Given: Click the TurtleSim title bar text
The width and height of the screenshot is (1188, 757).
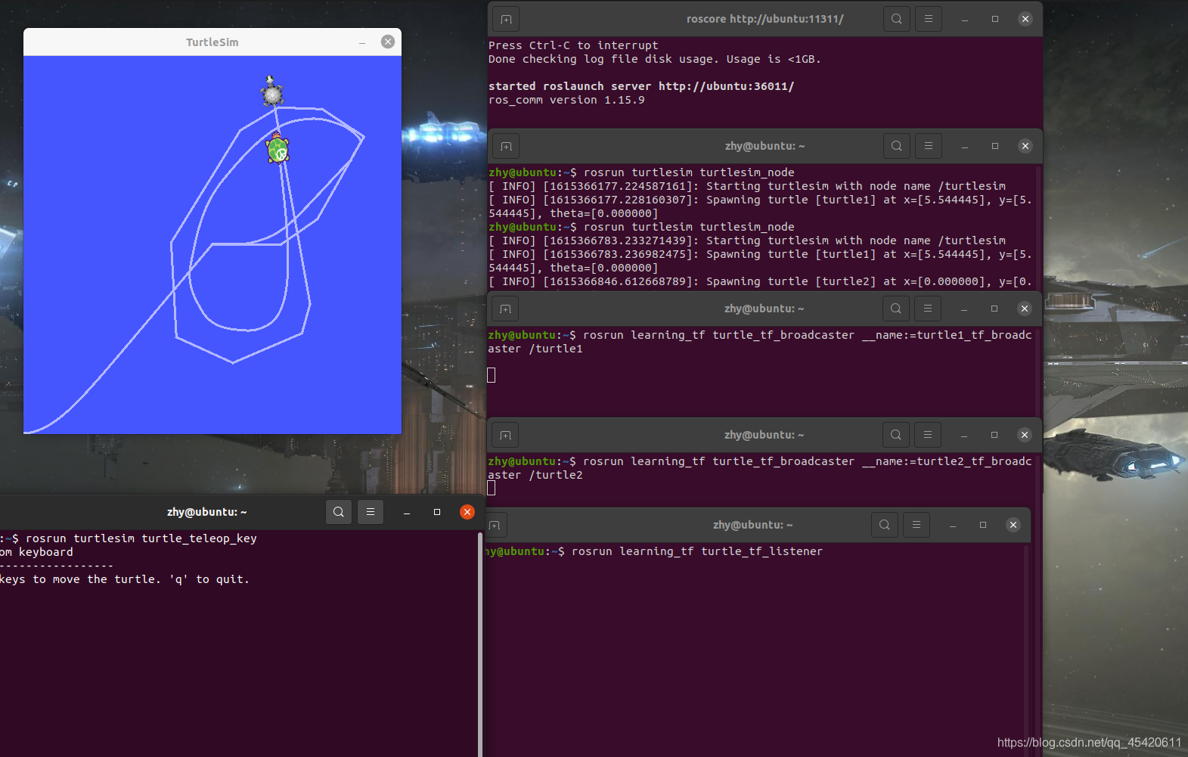Looking at the screenshot, I should click(x=212, y=42).
